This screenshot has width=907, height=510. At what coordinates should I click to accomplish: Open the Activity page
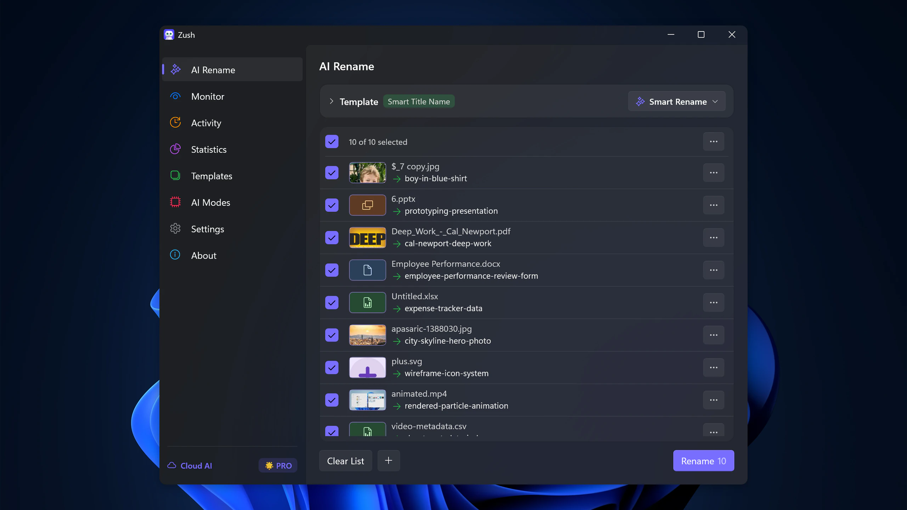tap(232, 123)
